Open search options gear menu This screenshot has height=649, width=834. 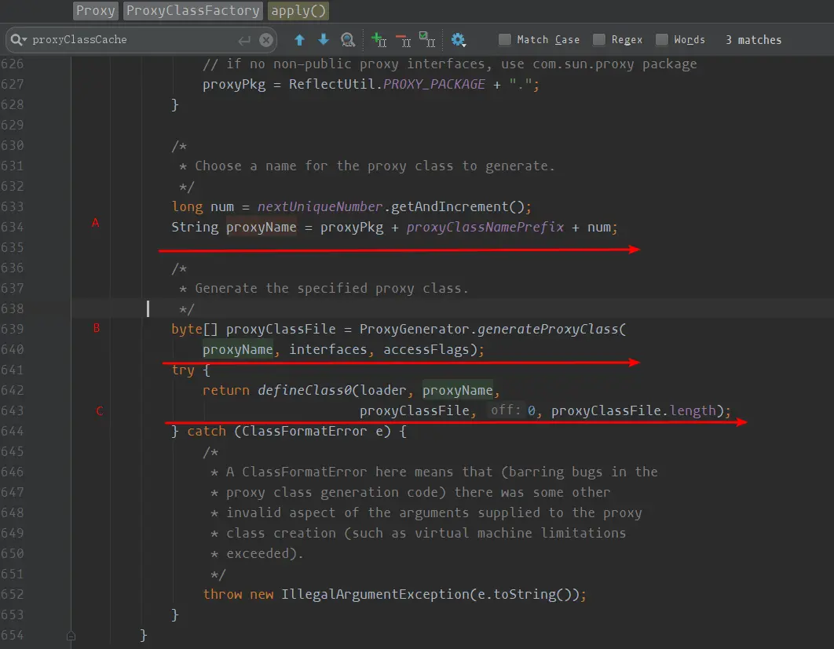(x=458, y=40)
